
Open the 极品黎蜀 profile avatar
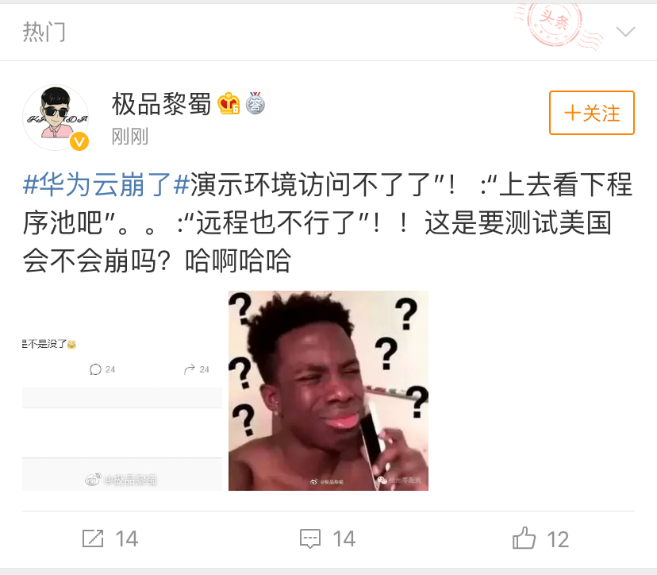pos(56,118)
